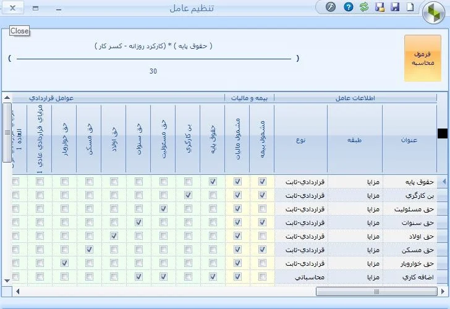Toggle حق مسکن checkbox in حق مسکن row
This screenshot has width=450, height=309.
click(89, 249)
